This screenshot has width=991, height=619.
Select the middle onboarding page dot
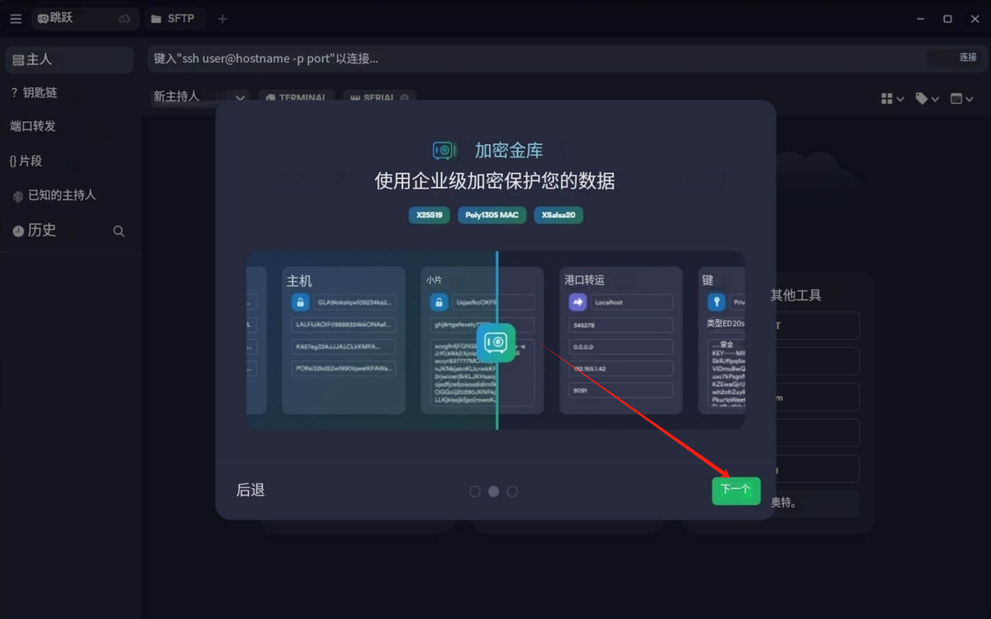tap(493, 491)
